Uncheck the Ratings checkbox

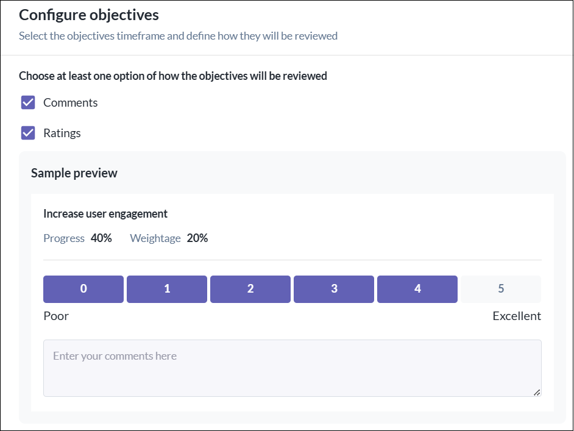(28, 133)
